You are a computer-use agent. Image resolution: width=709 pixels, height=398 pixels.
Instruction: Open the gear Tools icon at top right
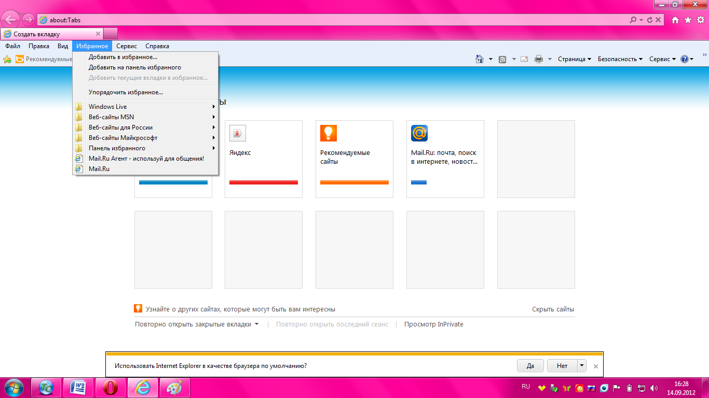point(701,20)
